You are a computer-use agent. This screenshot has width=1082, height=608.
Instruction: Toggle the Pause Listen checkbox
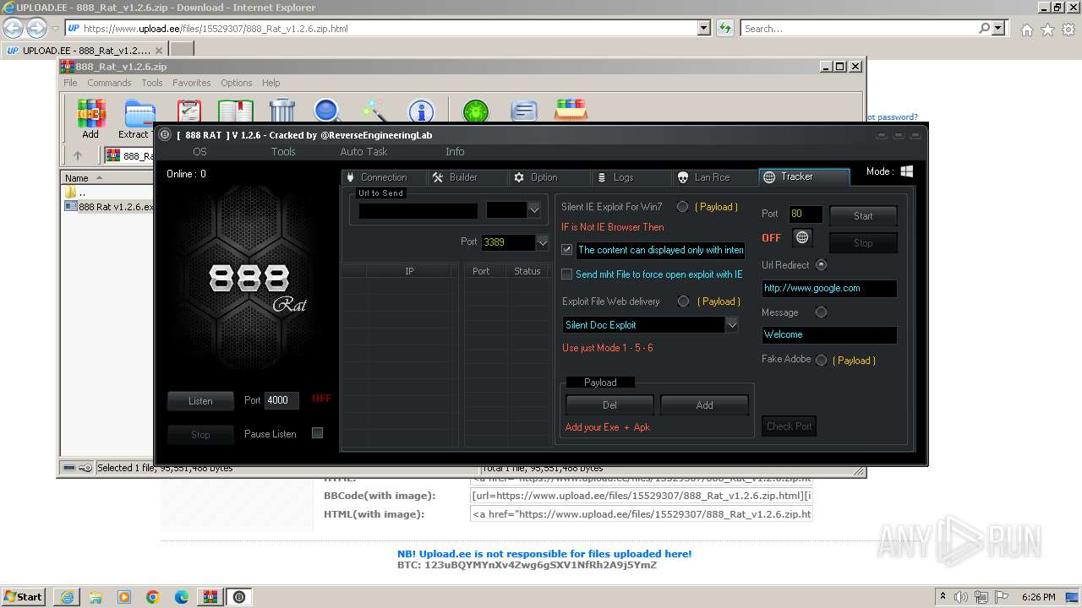[x=318, y=433]
